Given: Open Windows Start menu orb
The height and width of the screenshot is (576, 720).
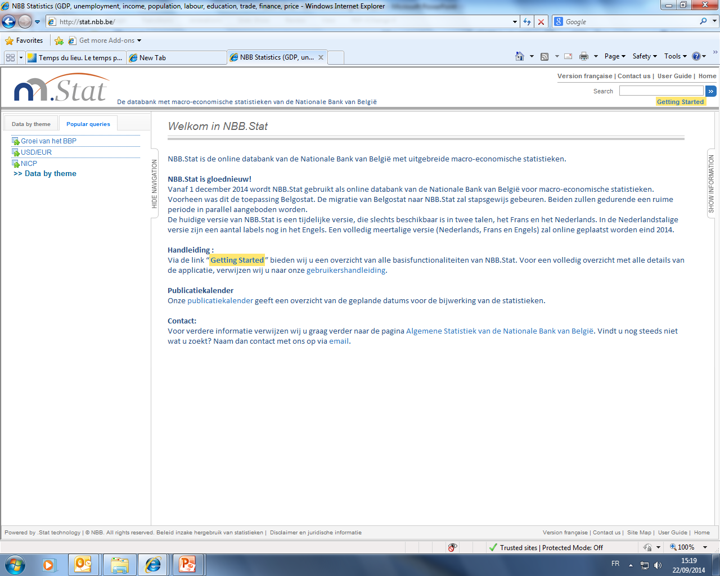Looking at the screenshot, I should click(15, 565).
